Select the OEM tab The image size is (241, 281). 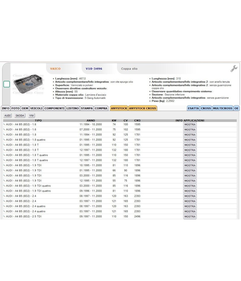(x=25, y=108)
